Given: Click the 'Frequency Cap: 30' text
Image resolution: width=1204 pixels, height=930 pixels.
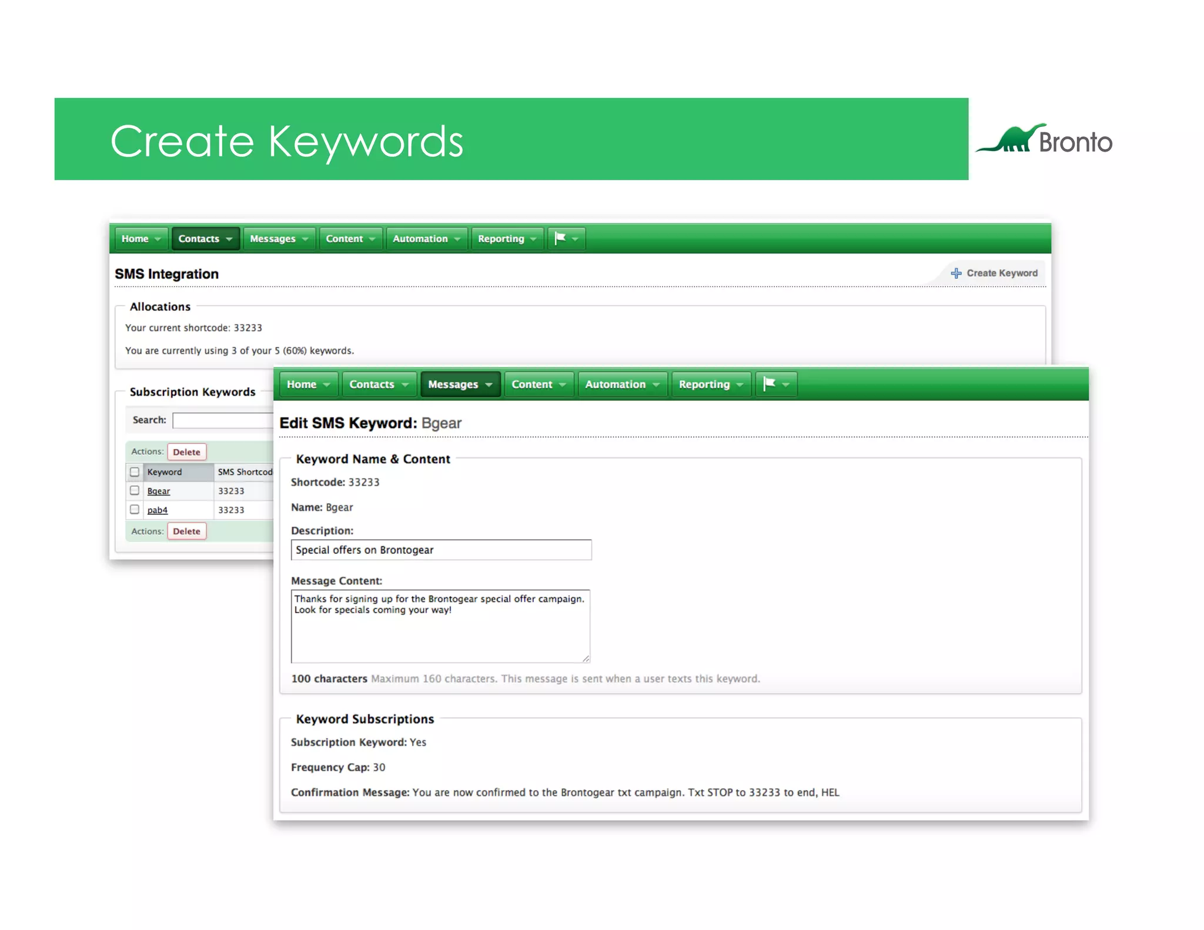Looking at the screenshot, I should (338, 768).
